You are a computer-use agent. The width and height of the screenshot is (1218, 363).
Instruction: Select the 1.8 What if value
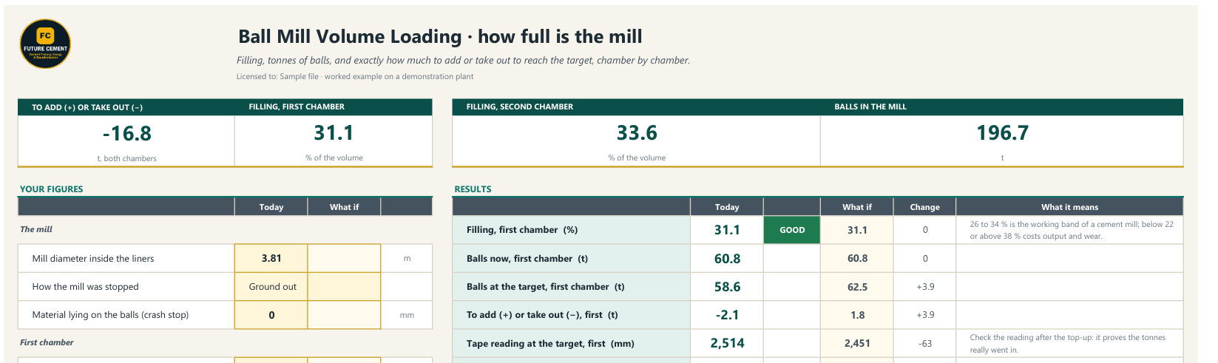point(857,315)
